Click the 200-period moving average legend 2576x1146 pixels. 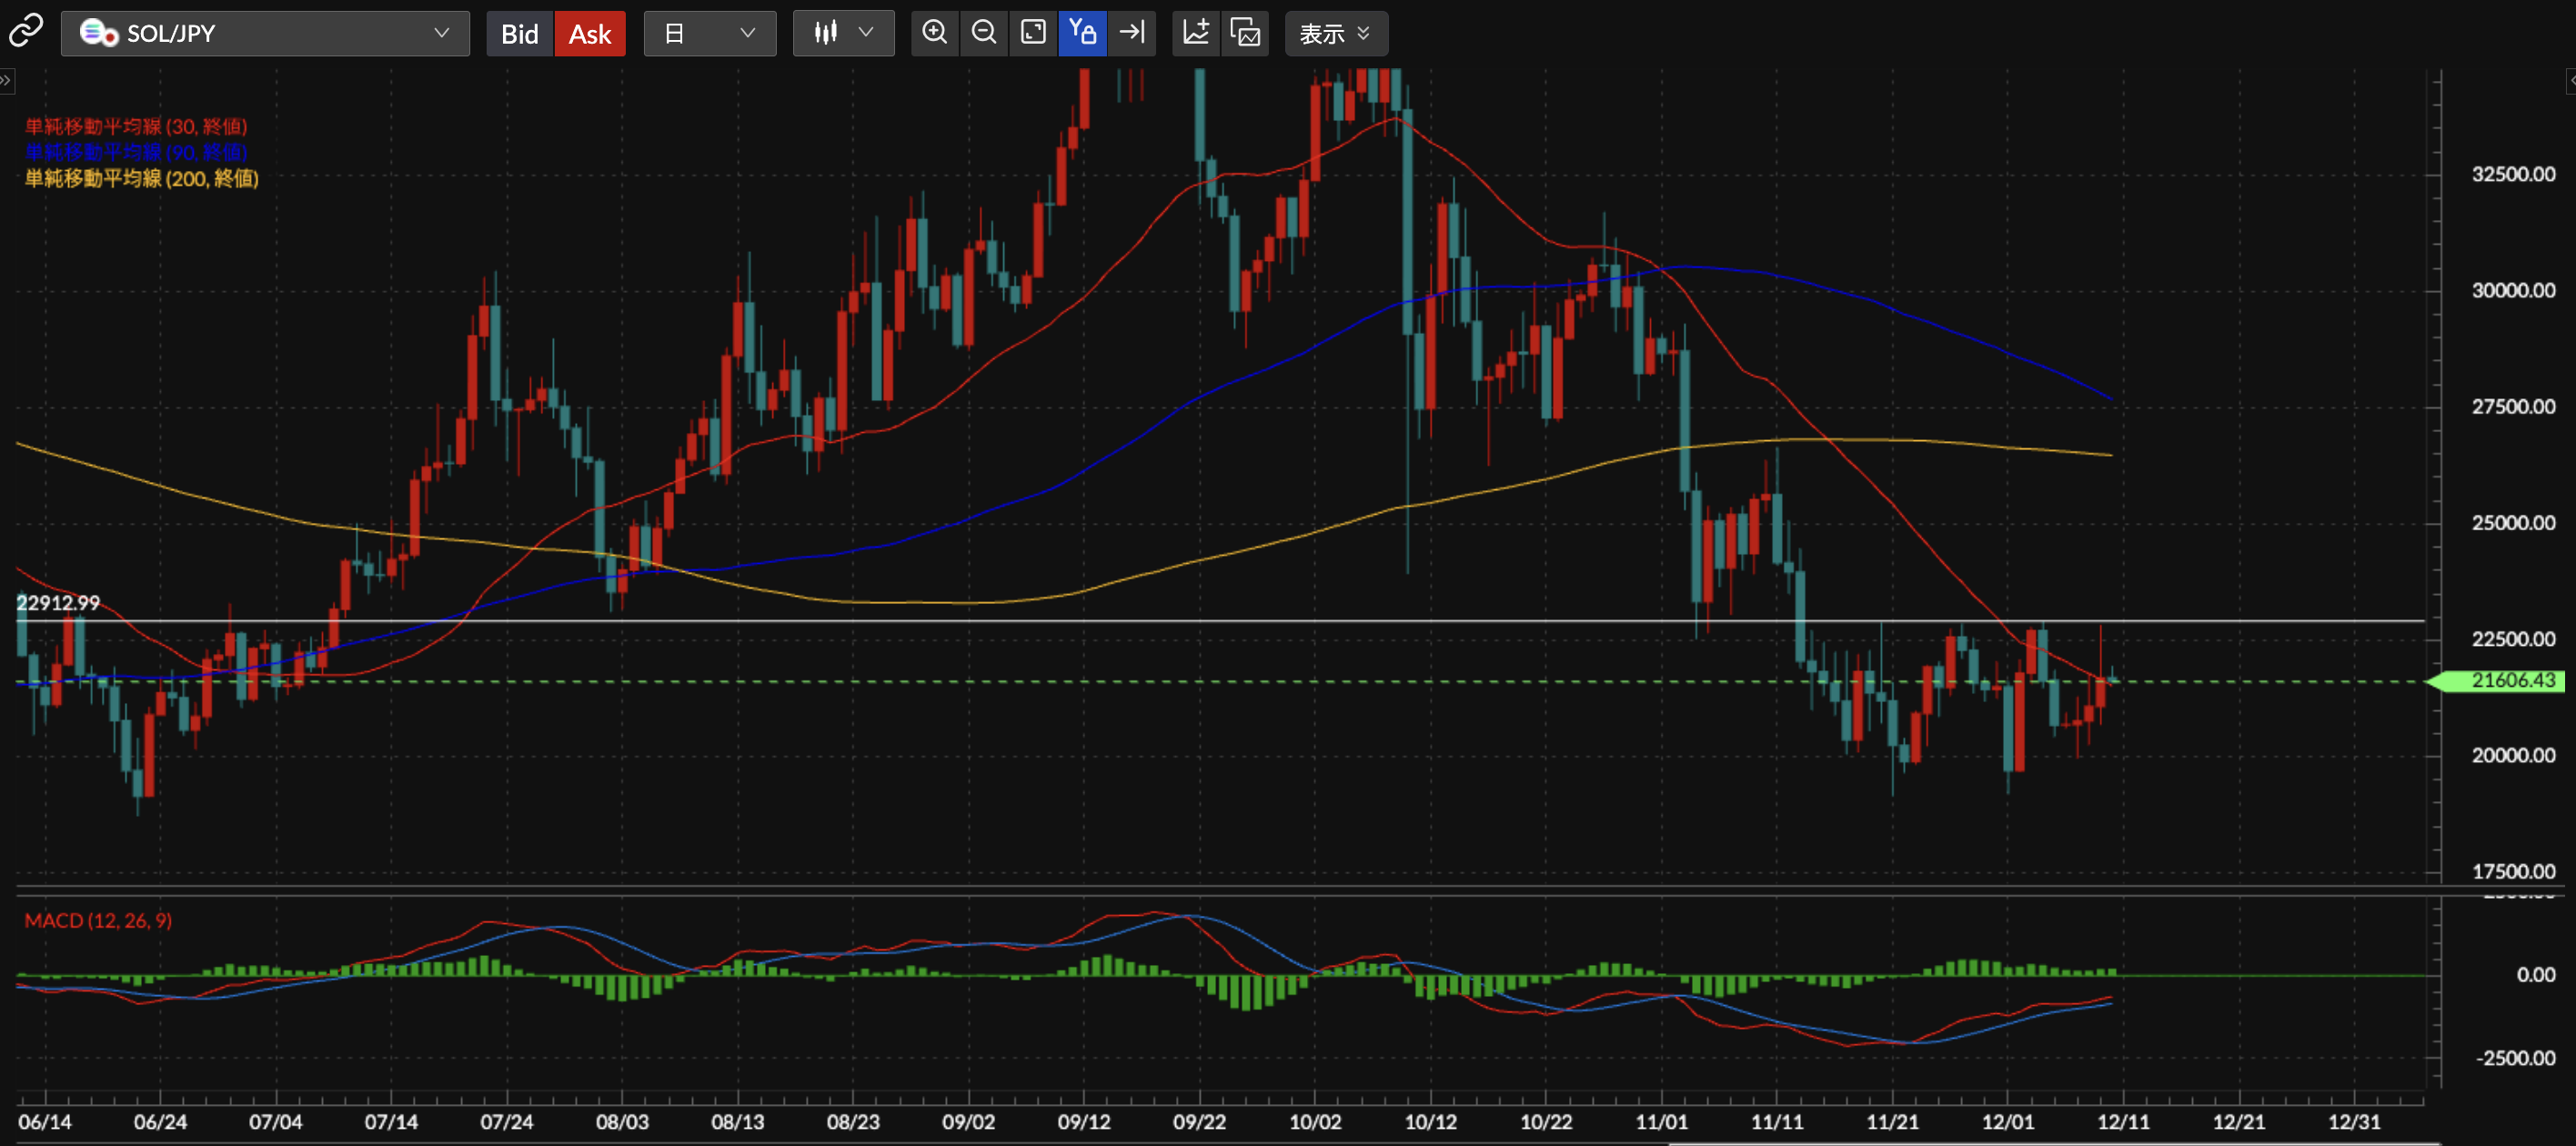click(142, 178)
